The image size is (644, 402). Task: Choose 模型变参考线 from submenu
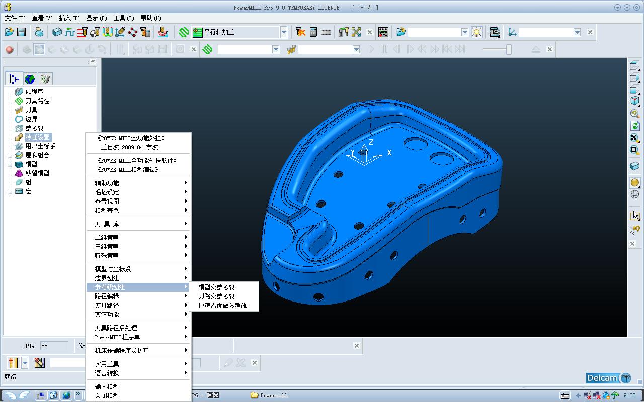click(217, 287)
